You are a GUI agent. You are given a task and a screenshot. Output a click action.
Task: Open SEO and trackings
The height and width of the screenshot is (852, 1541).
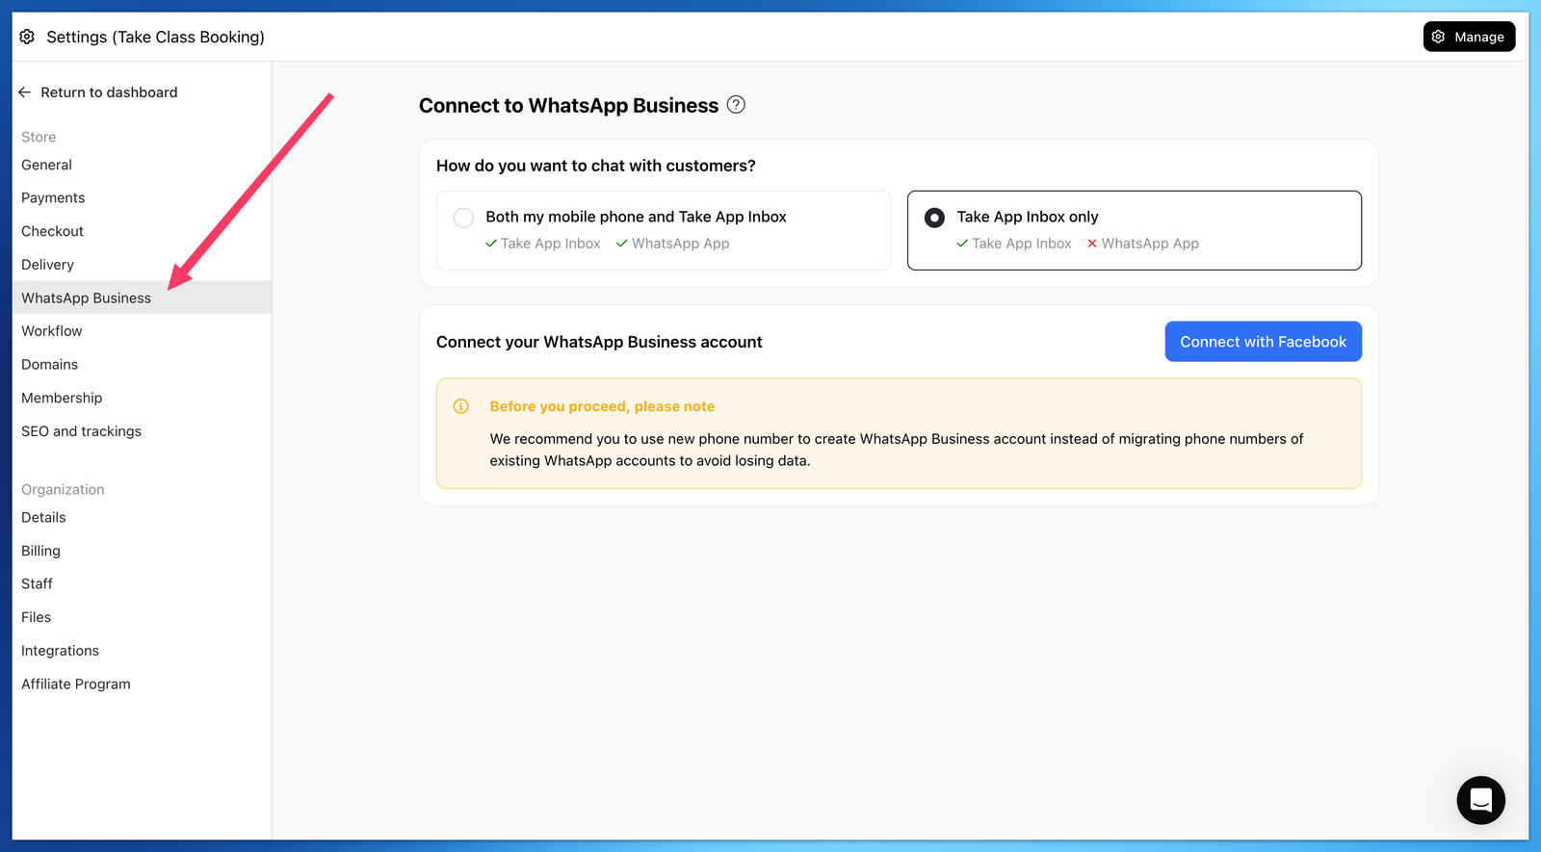pos(142,431)
